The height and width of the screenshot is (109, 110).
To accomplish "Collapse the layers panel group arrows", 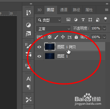I will pos(107,4).
